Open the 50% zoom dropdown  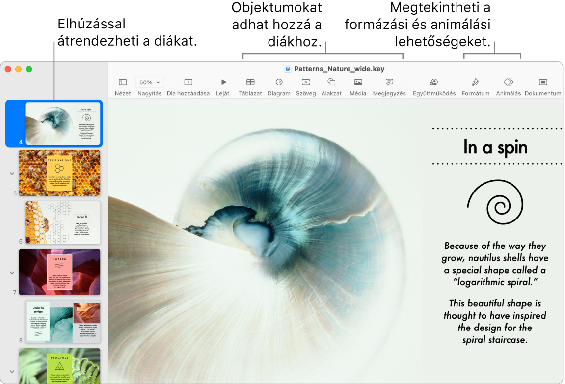click(149, 82)
